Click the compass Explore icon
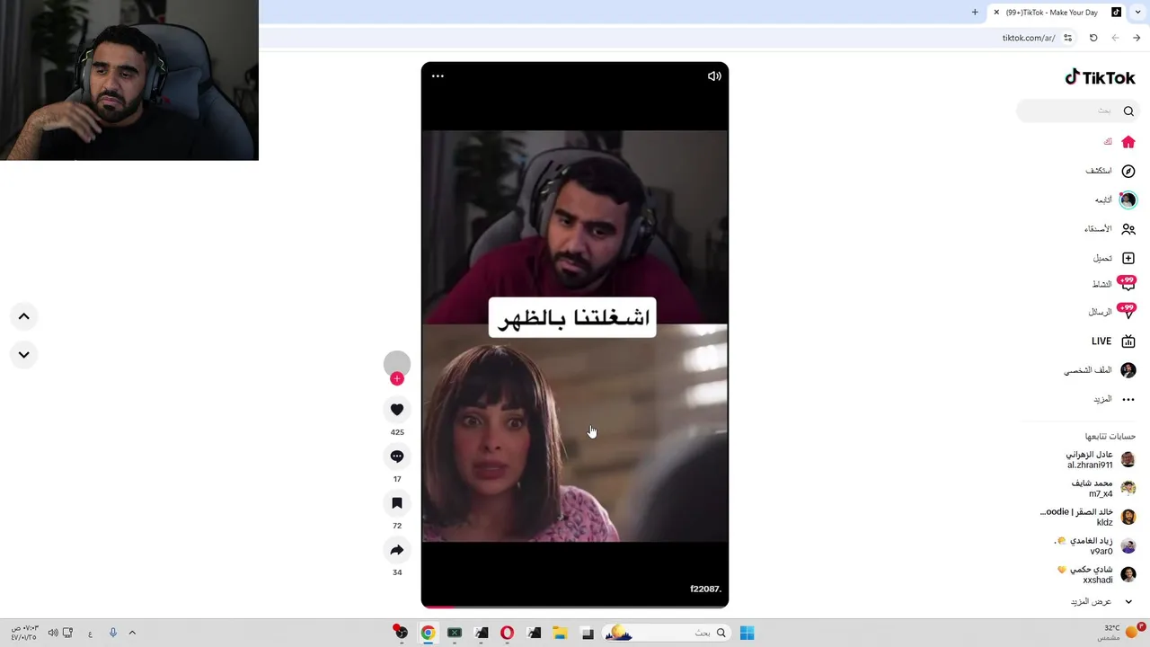The image size is (1150, 647). (1128, 171)
